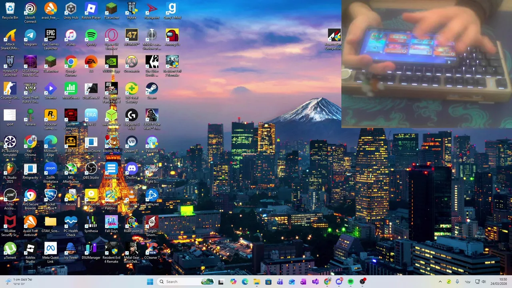Image resolution: width=512 pixels, height=288 pixels.
Task: Click the Google Chrome desktop shortcut
Action: click(71, 66)
